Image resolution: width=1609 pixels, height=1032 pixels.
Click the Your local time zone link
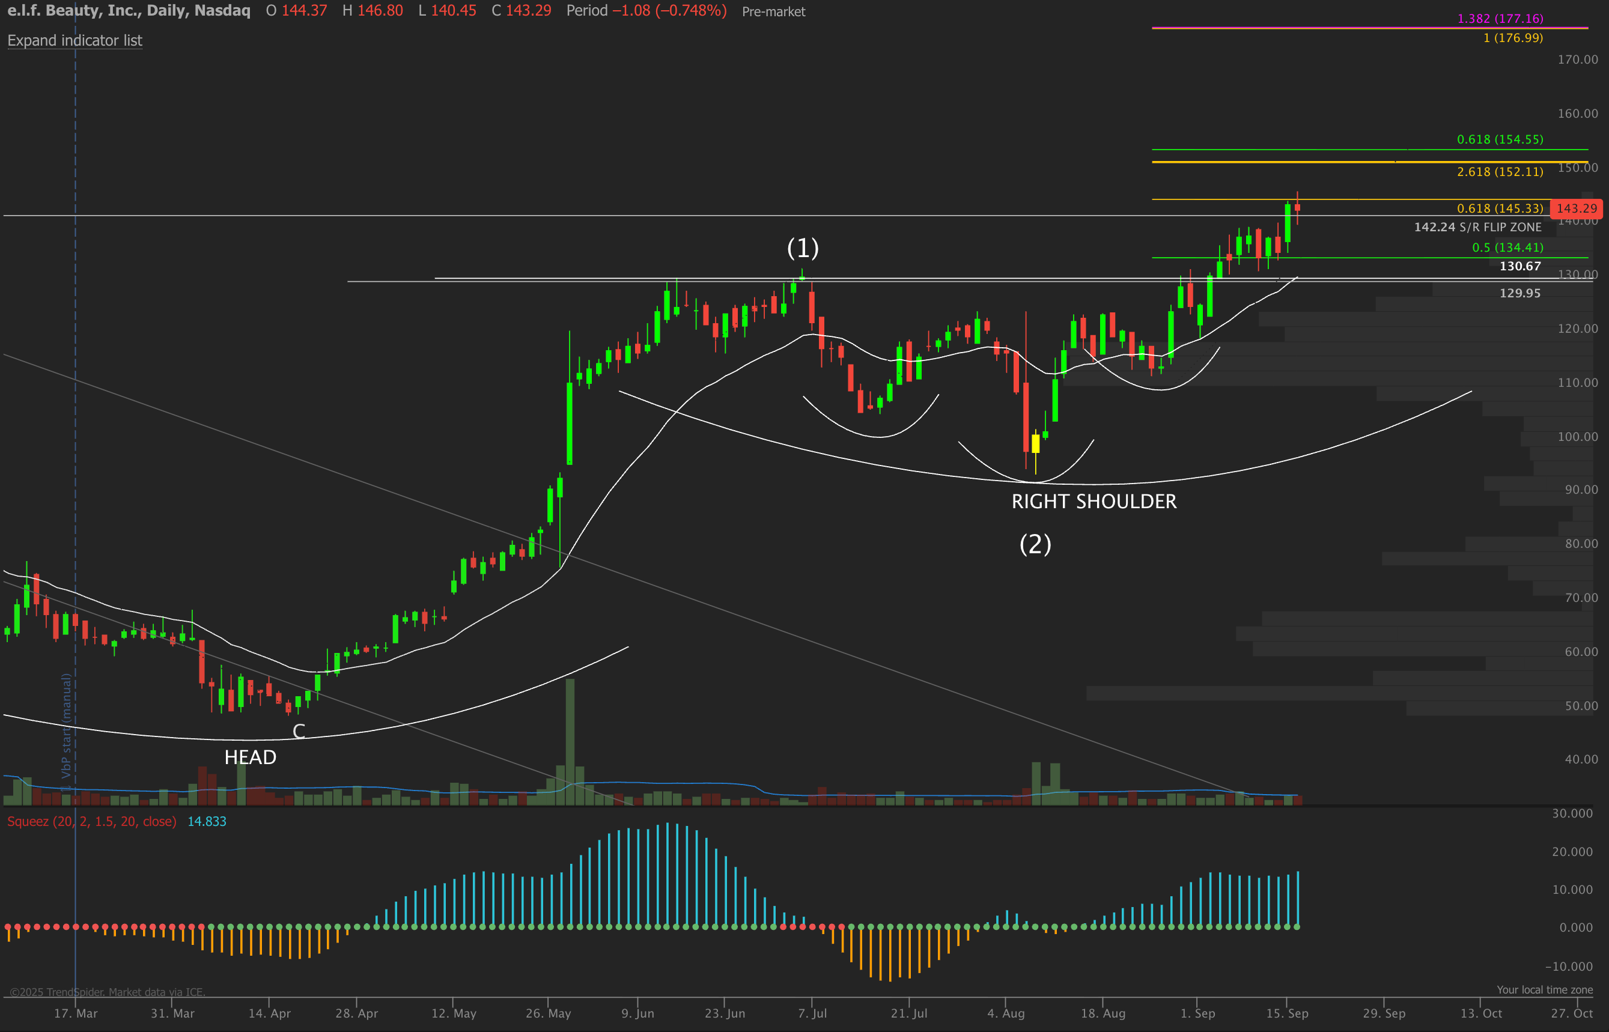pyautogui.click(x=1544, y=990)
